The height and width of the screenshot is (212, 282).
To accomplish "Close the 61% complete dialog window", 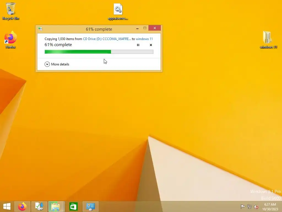I will pyautogui.click(x=155, y=28).
